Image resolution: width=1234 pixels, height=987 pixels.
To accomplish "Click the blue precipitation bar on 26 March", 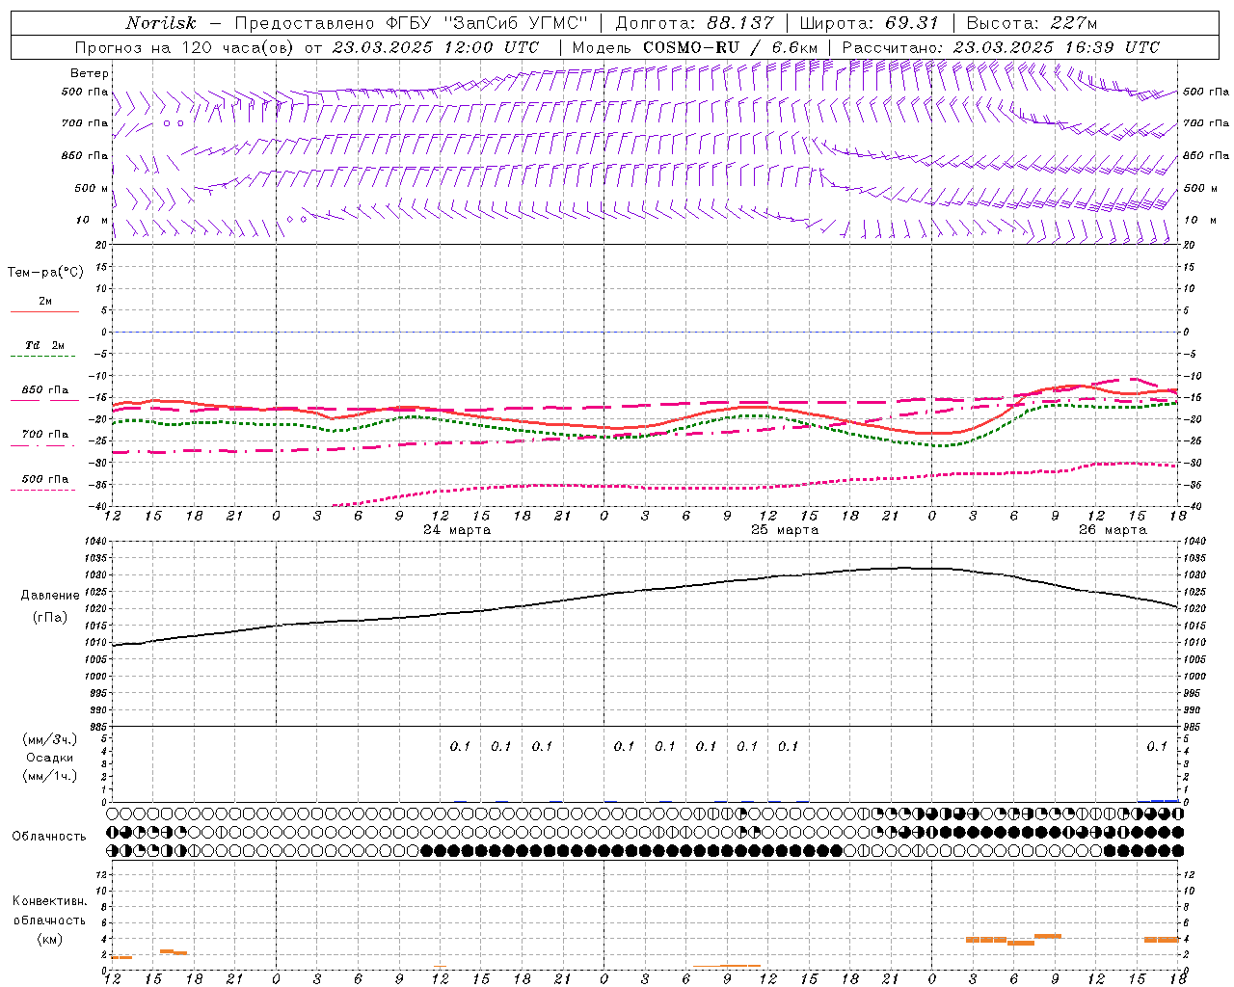I will pos(1165,800).
